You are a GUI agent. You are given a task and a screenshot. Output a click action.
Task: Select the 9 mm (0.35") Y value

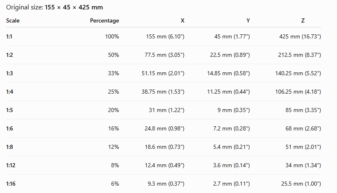(x=234, y=110)
